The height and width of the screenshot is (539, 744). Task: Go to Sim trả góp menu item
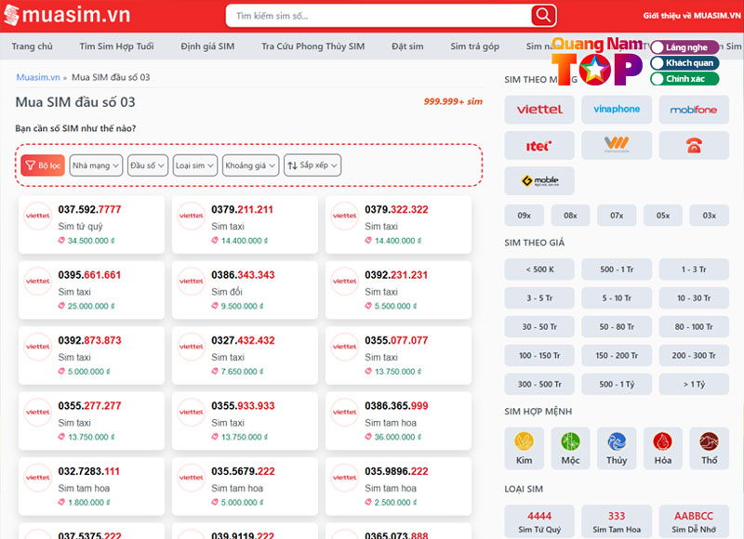click(x=474, y=46)
